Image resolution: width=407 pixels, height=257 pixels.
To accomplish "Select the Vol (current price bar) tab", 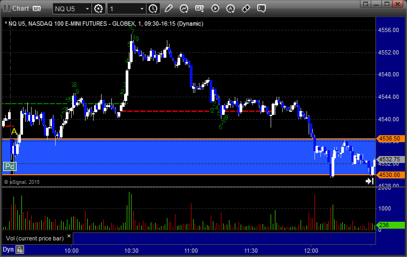I will click(x=35, y=238).
